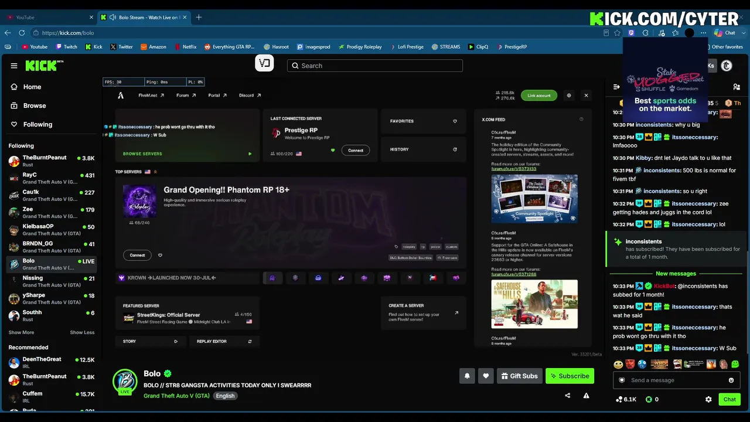Screen dimensions: 750x422
Task: Open the Safehouse in the Hills thumbnail
Action: click(x=534, y=304)
